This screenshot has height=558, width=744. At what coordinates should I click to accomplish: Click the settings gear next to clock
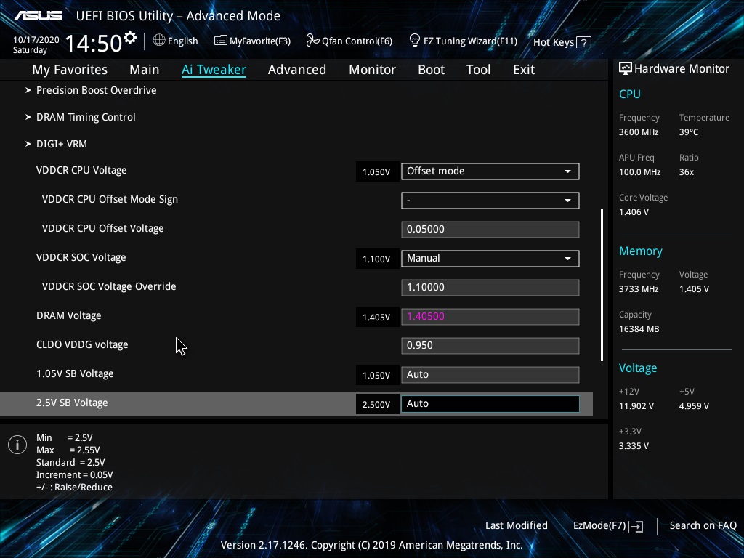[129, 38]
